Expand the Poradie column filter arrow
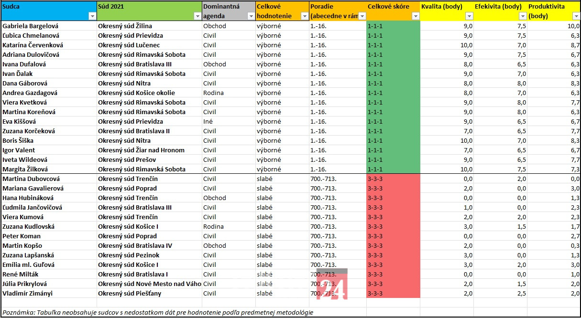The width and height of the screenshot is (581, 318). tap(362, 16)
